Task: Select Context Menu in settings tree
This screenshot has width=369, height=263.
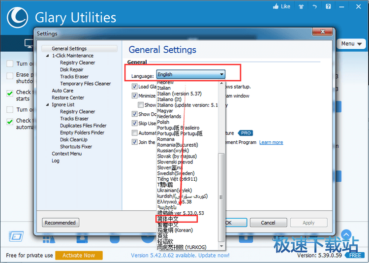Action: [x=66, y=154]
